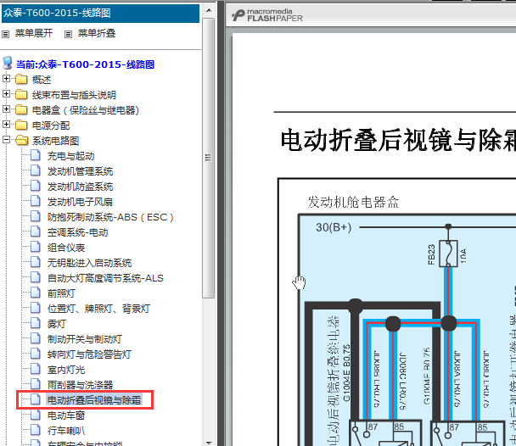
Task: Click document icon for 发动机电子风扇
Action: [x=36, y=201]
